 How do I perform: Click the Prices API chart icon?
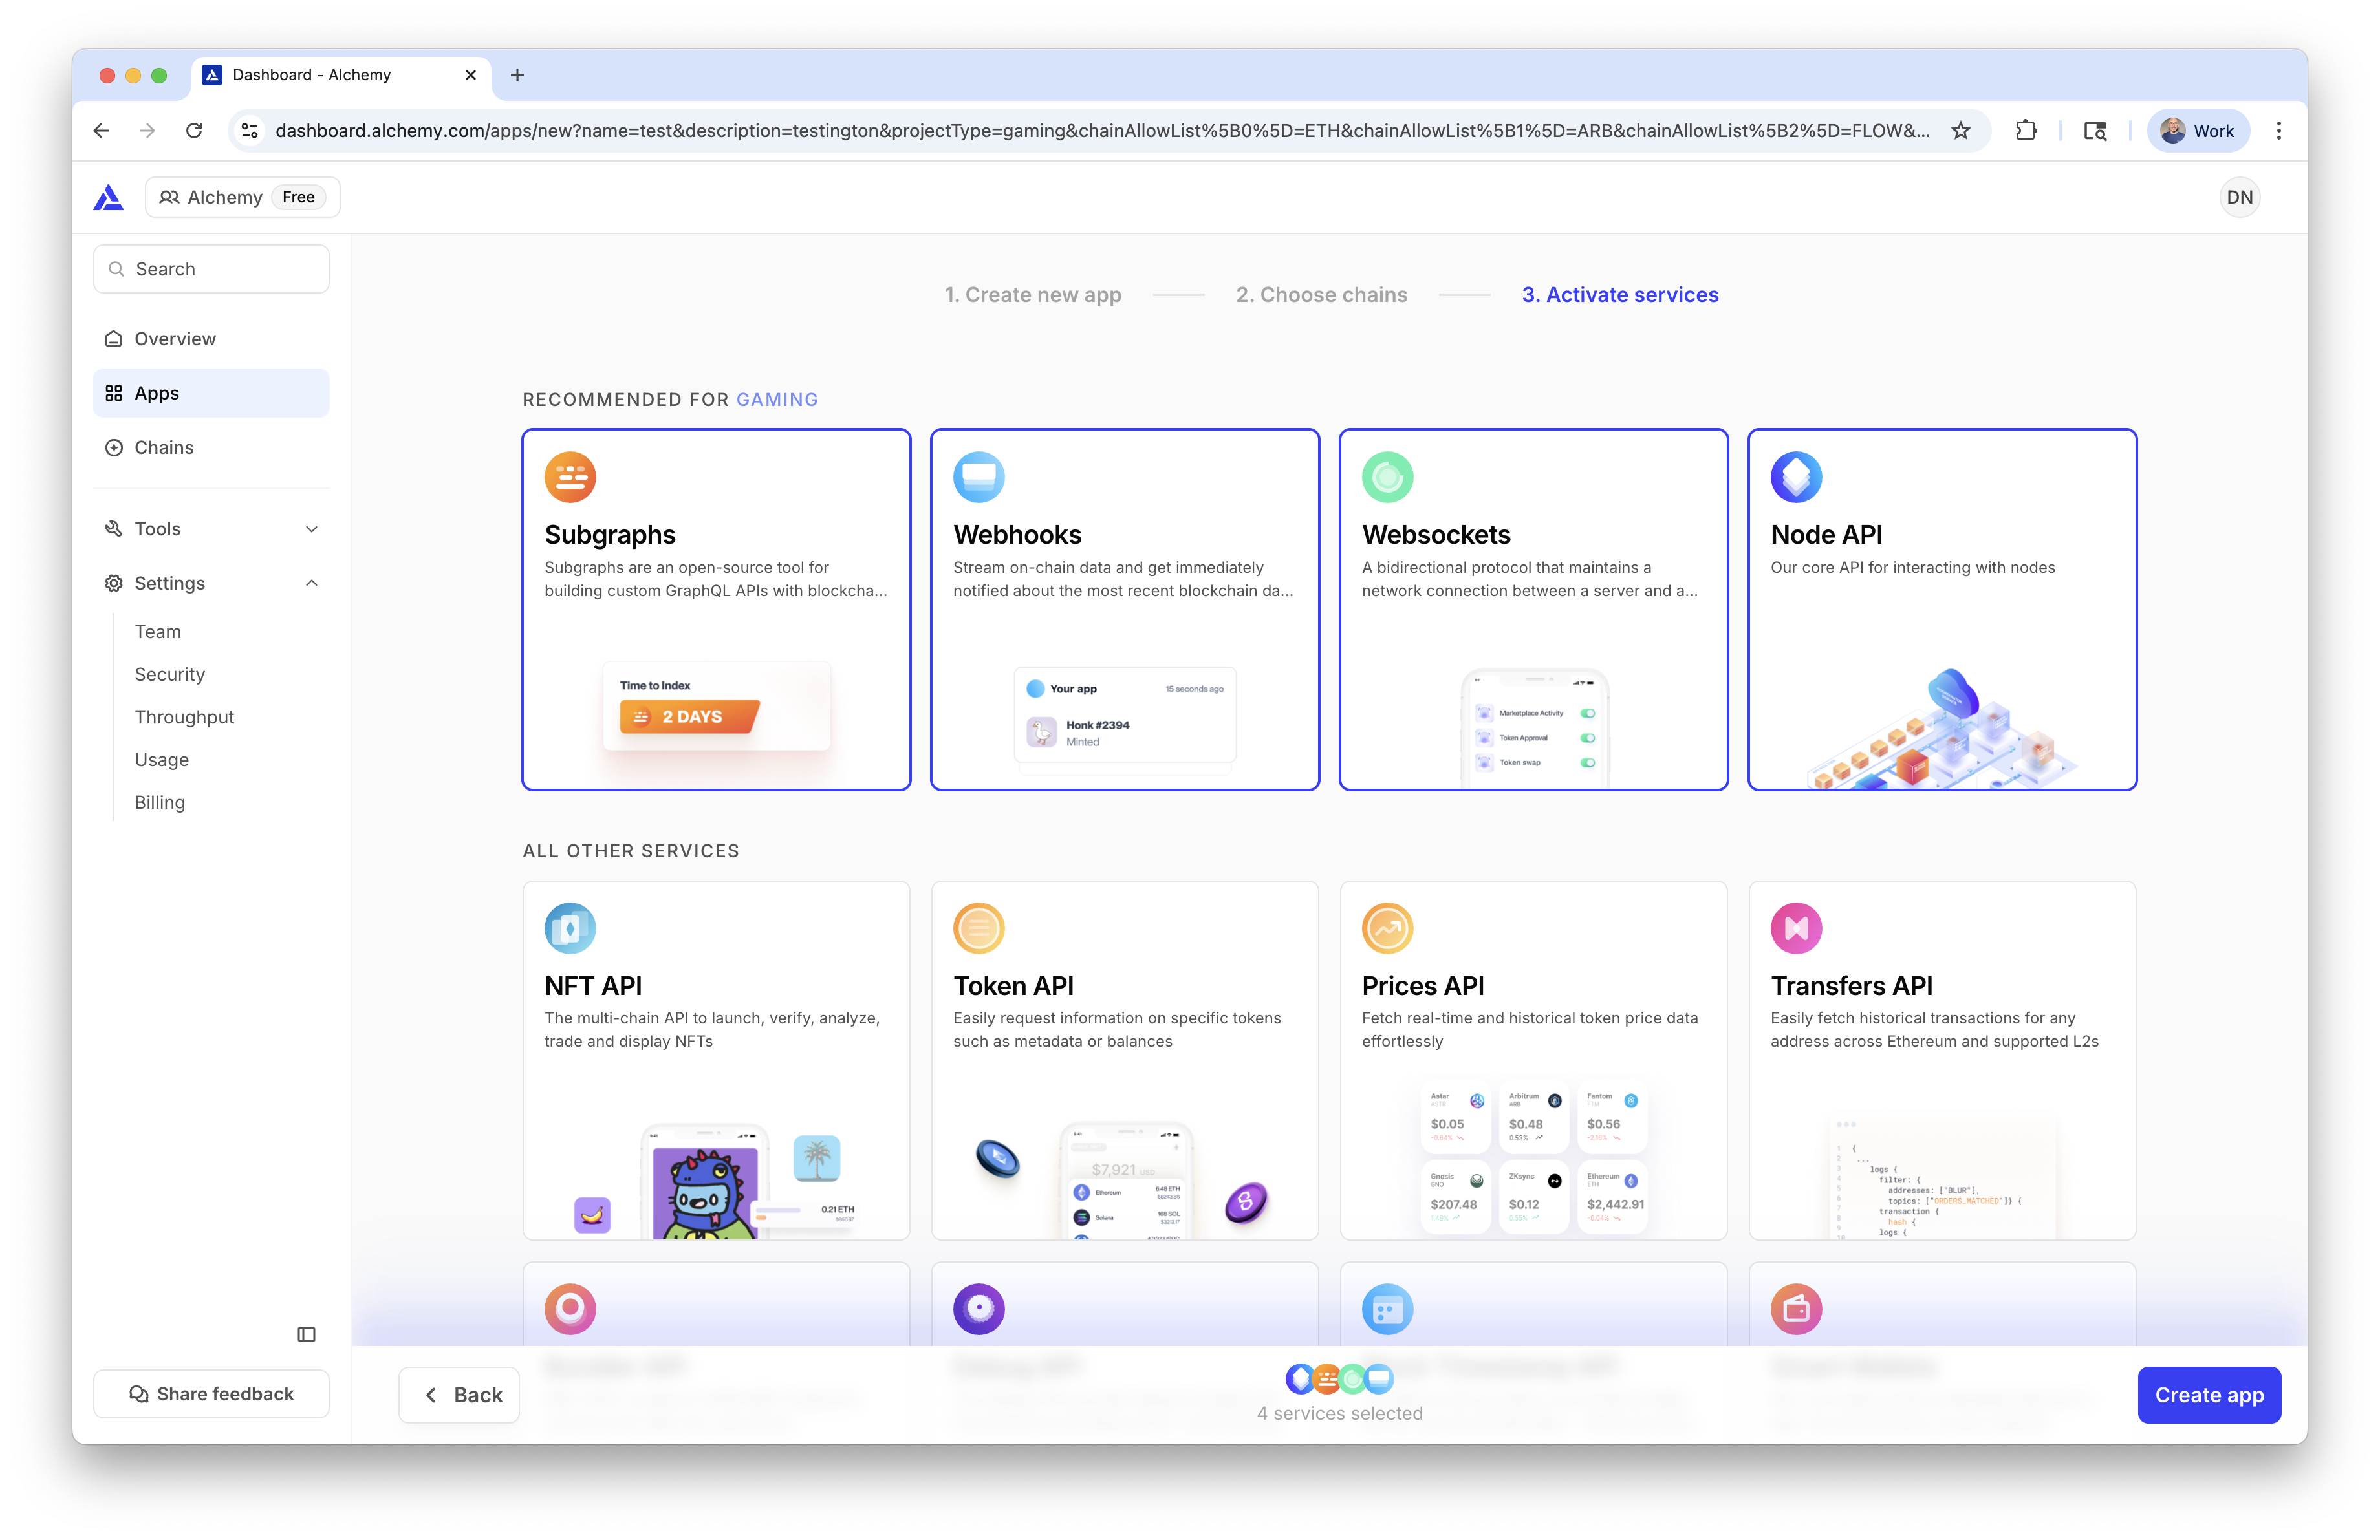click(x=1386, y=928)
